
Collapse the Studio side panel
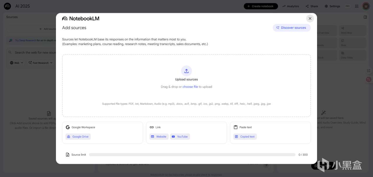[x=365, y=17]
